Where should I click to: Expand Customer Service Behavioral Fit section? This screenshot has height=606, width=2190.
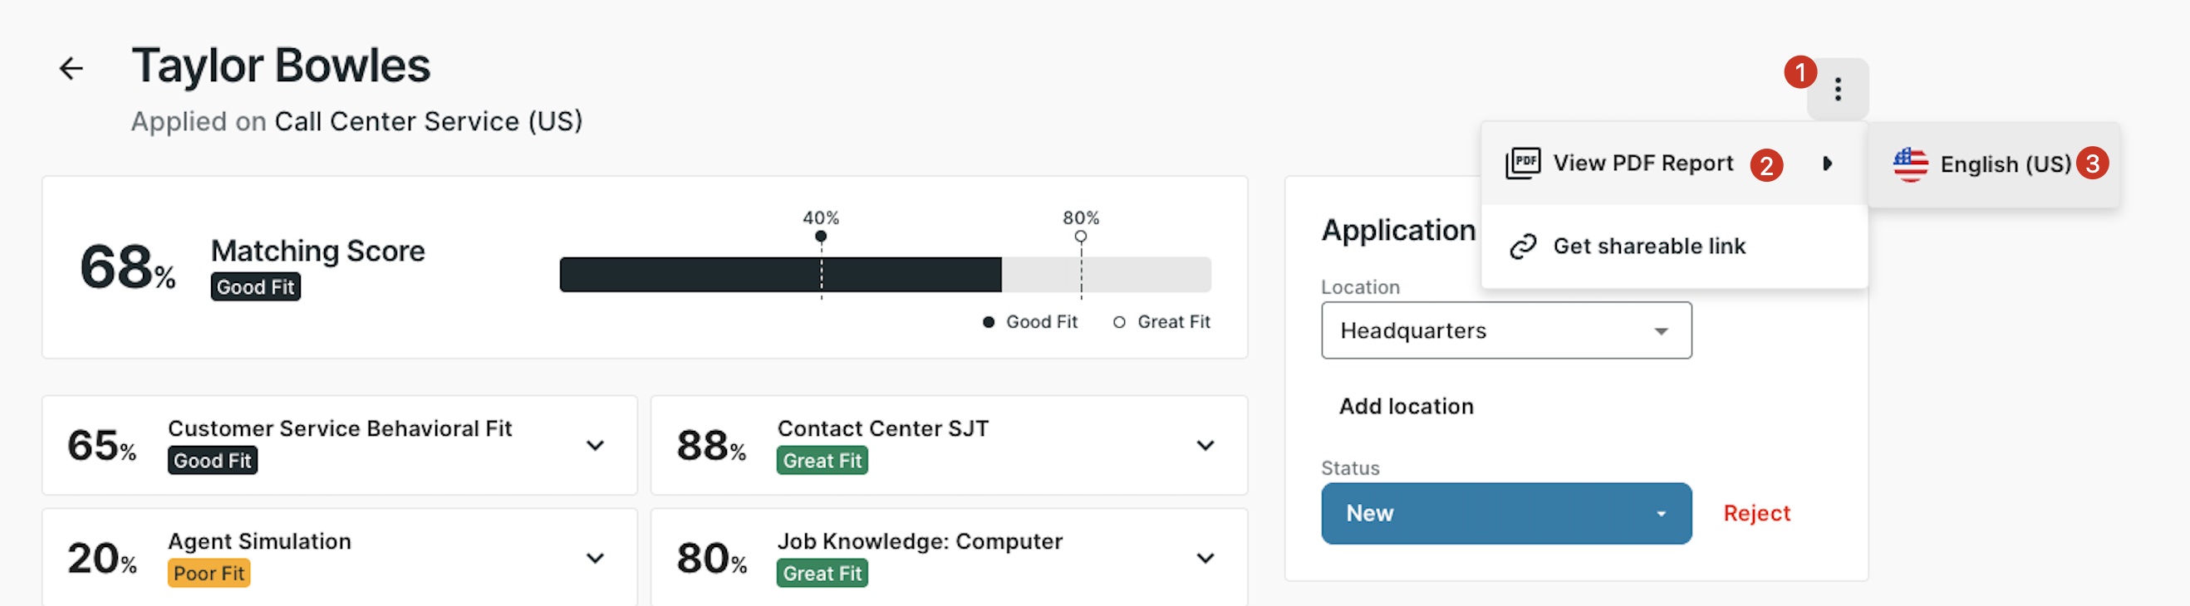595,445
